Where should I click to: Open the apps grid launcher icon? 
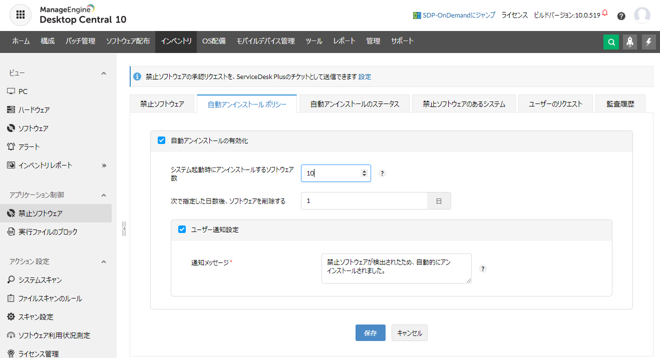click(x=21, y=15)
